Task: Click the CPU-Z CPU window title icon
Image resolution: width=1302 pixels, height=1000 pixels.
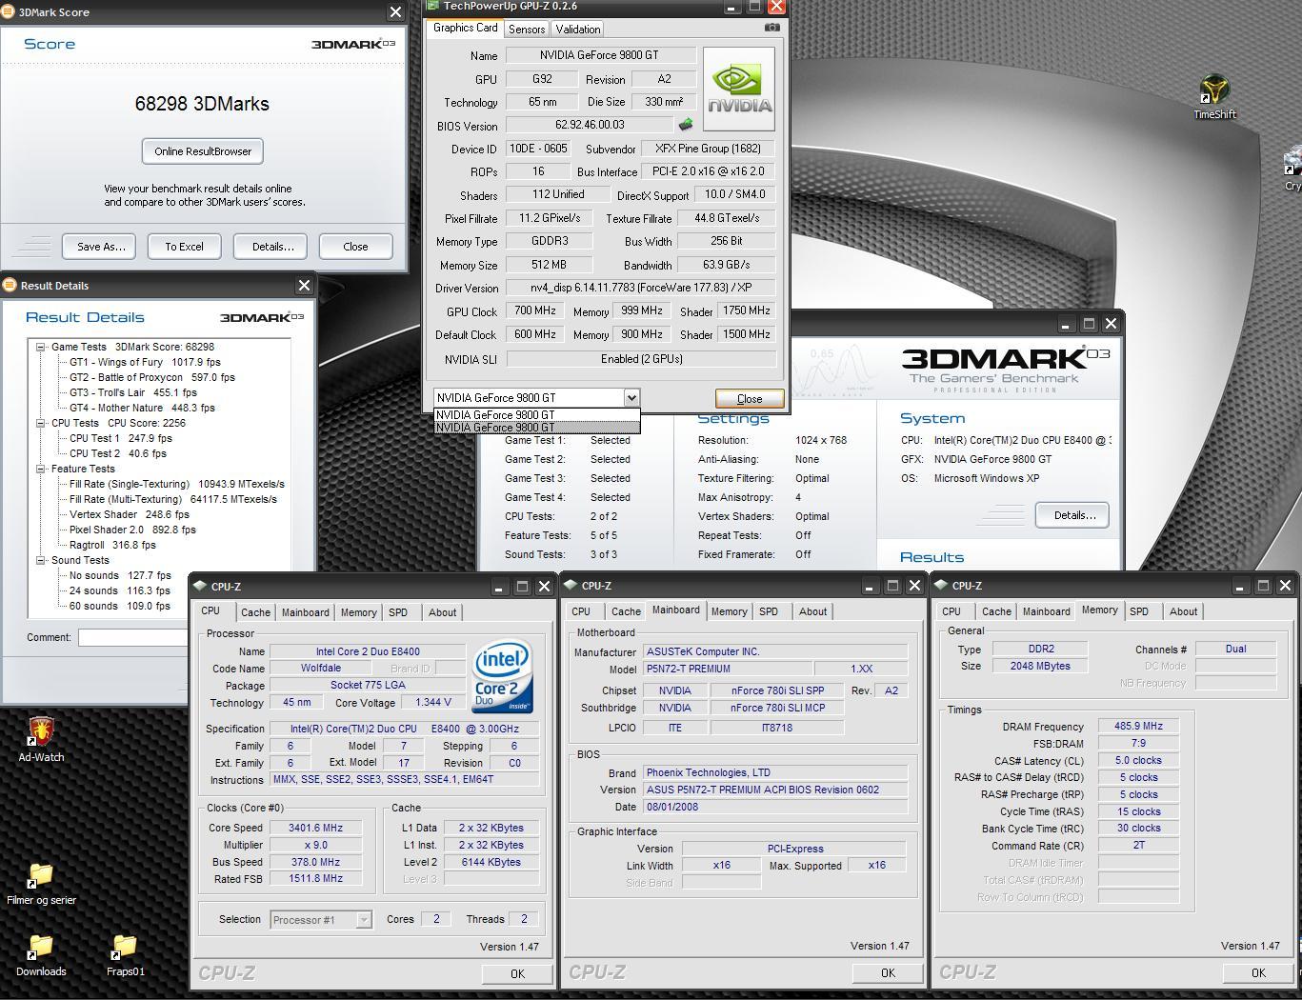Action: click(200, 587)
